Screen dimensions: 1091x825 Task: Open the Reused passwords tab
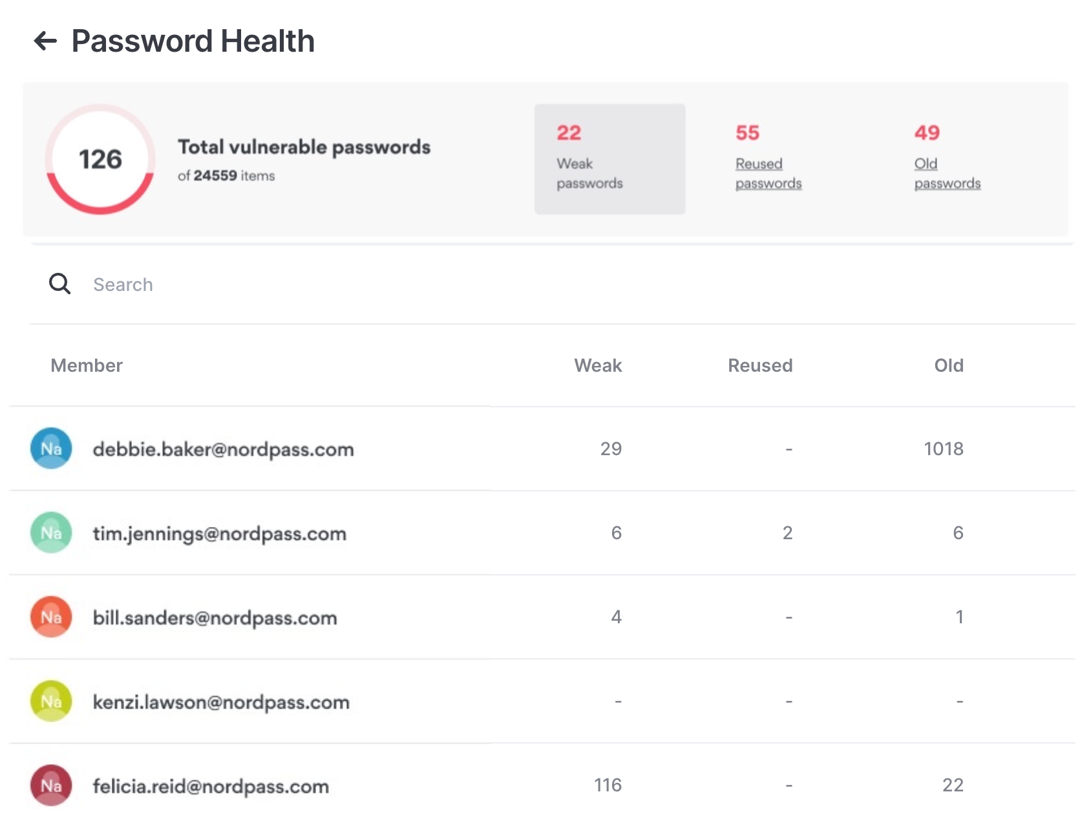tap(768, 159)
